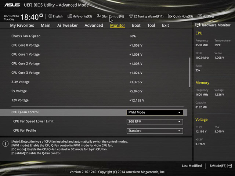Click the 100.0 MHz BCLK value
235x176 pixels.
(202, 58)
